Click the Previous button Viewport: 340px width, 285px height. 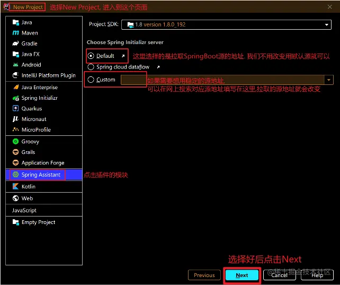click(204, 275)
